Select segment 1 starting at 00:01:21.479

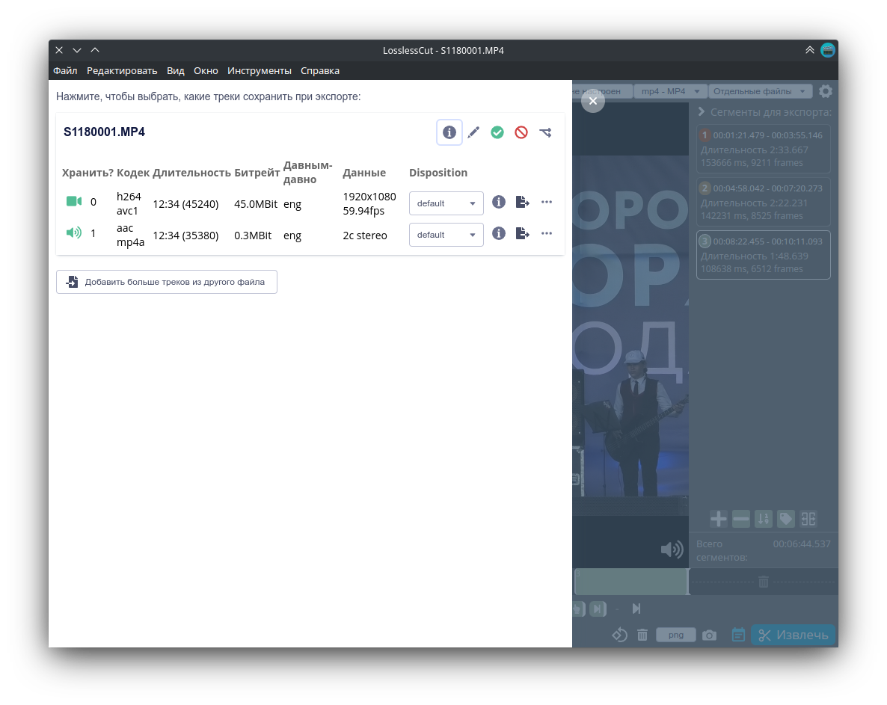point(763,149)
